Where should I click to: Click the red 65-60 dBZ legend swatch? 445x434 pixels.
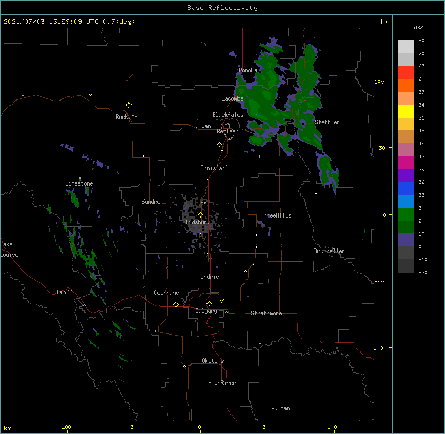coord(406,72)
